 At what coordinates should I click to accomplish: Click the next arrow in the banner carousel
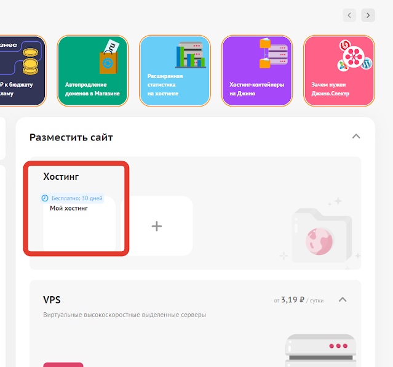point(368,15)
